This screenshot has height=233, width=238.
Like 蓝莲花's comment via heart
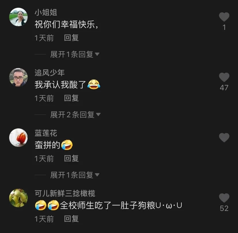(x=224, y=137)
